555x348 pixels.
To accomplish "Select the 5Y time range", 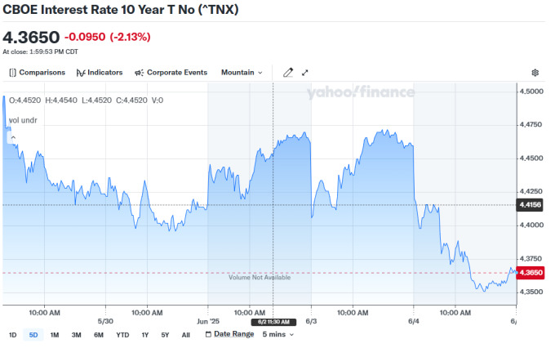I will coord(165,334).
